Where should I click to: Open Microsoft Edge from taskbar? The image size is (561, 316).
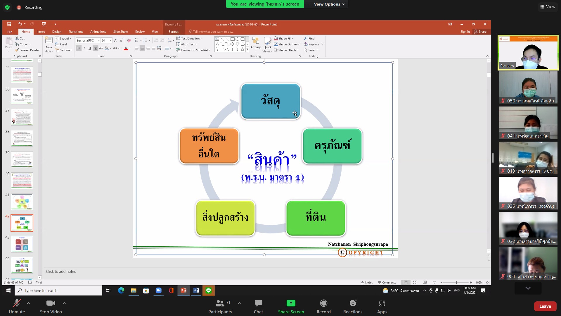point(121,290)
